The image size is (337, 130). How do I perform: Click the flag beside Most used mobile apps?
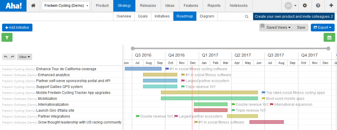264,99
